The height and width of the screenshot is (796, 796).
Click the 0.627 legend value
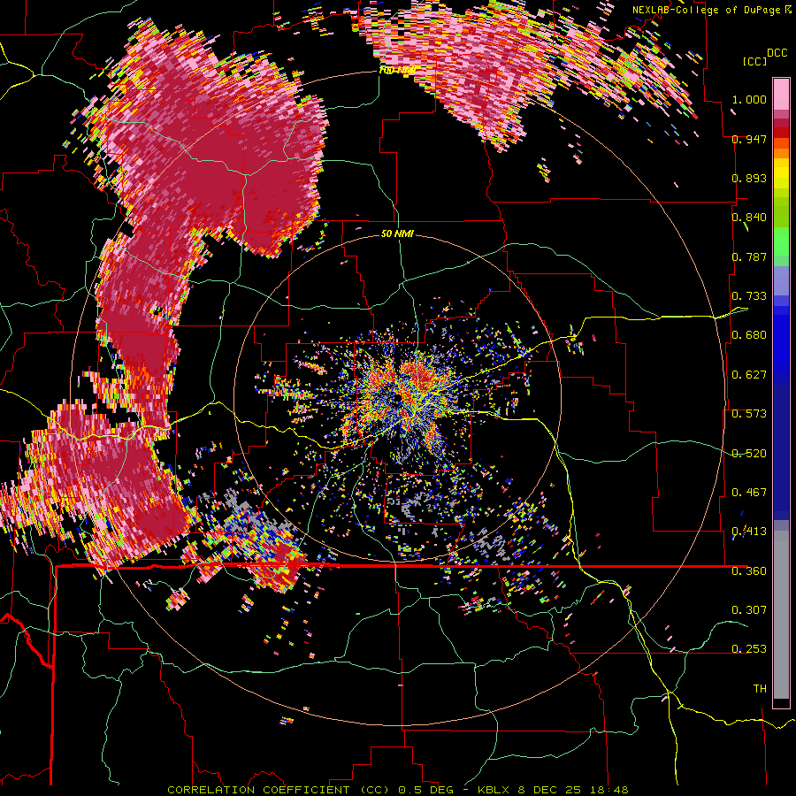[749, 375]
